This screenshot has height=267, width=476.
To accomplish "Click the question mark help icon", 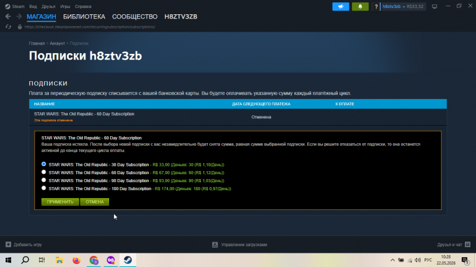I will (376, 6).
